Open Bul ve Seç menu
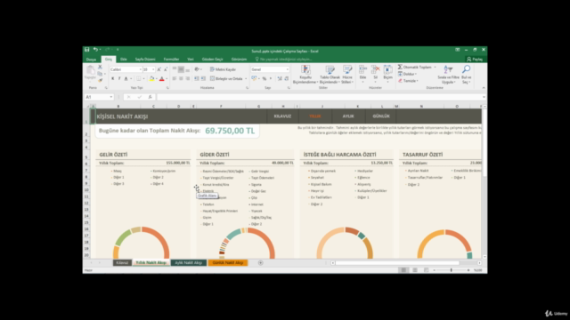Image resolution: width=570 pixels, height=320 pixels. point(467,75)
